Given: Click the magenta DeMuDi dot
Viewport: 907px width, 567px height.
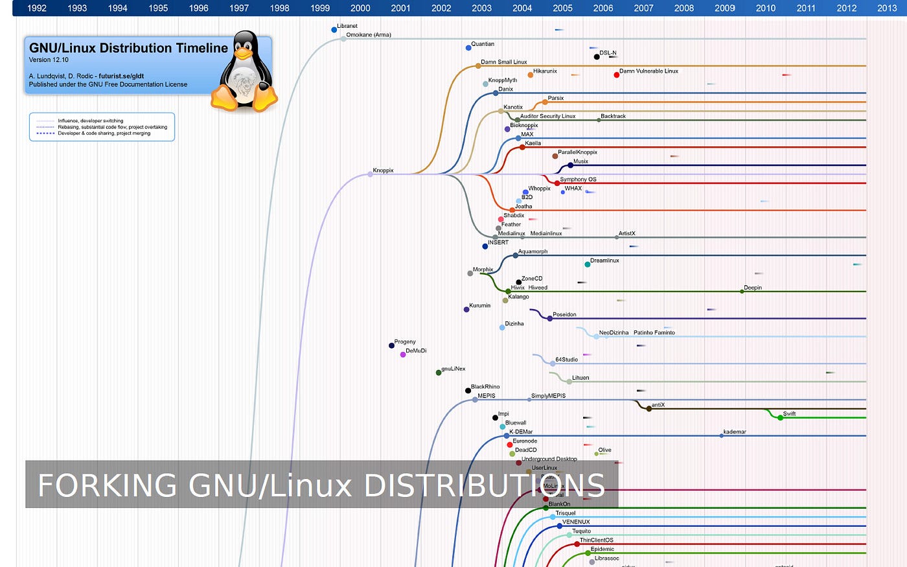Looking at the screenshot, I should [x=403, y=354].
